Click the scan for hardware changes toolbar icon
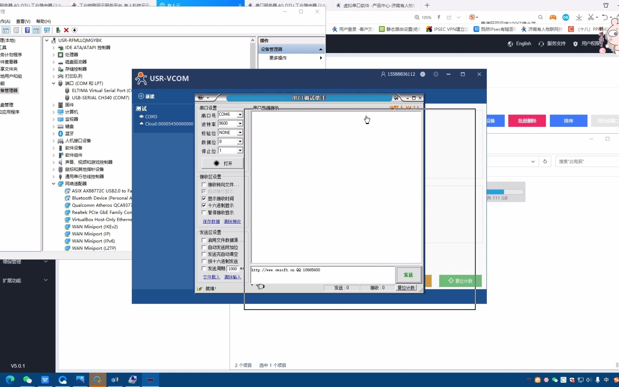The height and width of the screenshot is (387, 619). point(47,30)
